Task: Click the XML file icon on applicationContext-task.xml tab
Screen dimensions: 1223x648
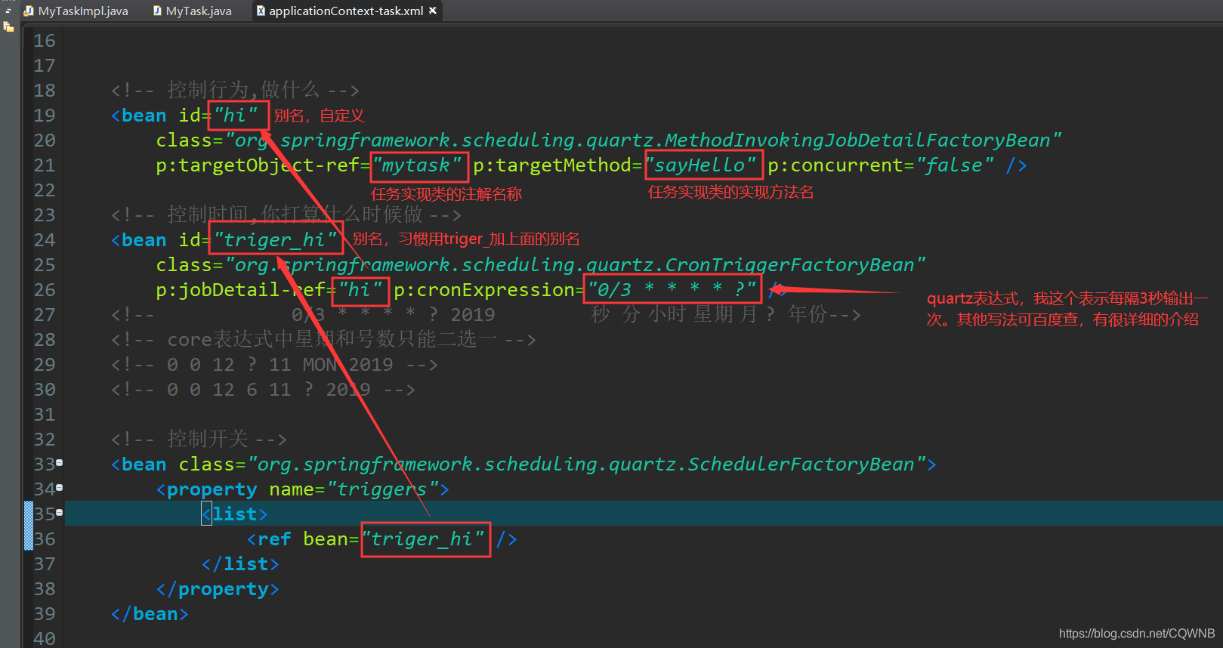Action: point(261,11)
